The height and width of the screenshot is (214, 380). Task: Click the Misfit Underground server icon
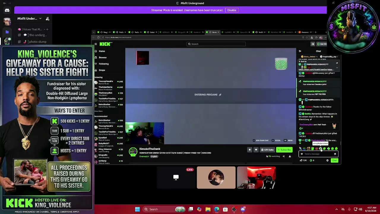point(7,41)
